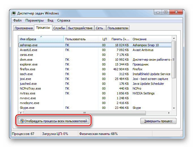Open the Параметры menu
Screen dimensions: 194x148
35,20
